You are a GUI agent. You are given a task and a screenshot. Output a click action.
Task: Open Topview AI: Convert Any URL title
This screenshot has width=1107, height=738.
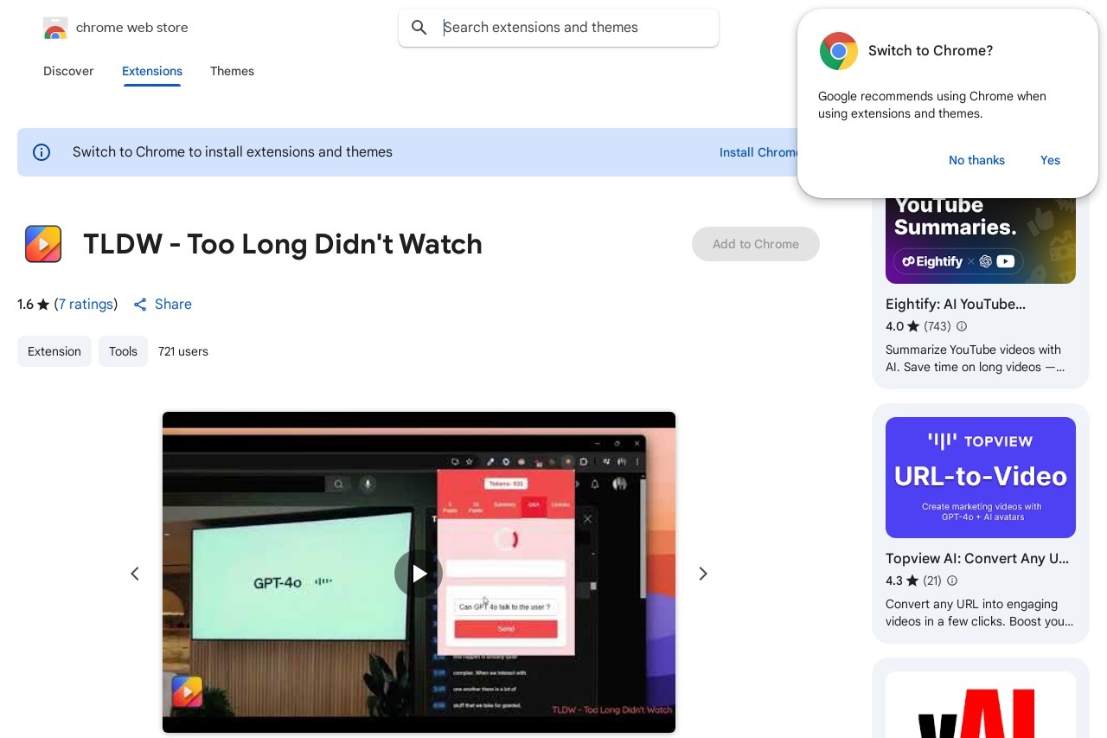tap(977, 559)
